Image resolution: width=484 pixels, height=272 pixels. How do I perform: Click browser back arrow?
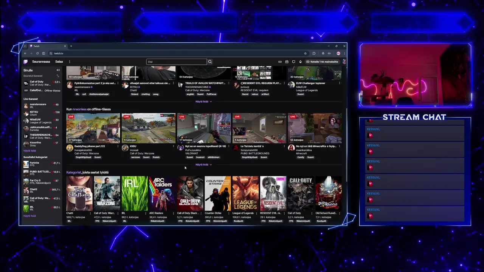coord(25,53)
